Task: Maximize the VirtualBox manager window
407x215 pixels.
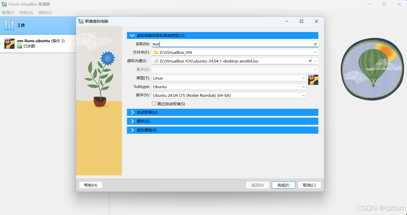Action: [x=384, y=4]
